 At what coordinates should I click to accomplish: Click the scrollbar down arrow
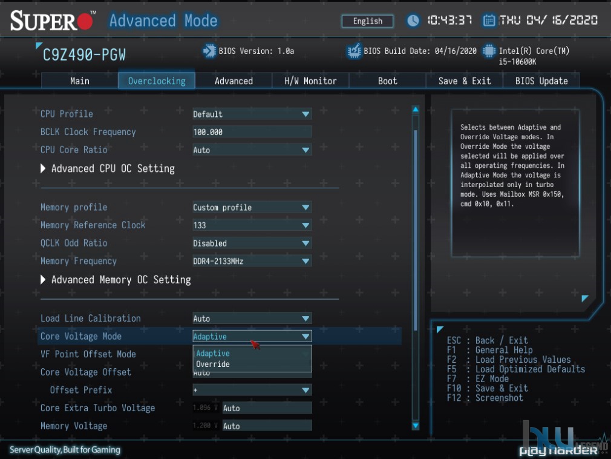click(x=416, y=426)
